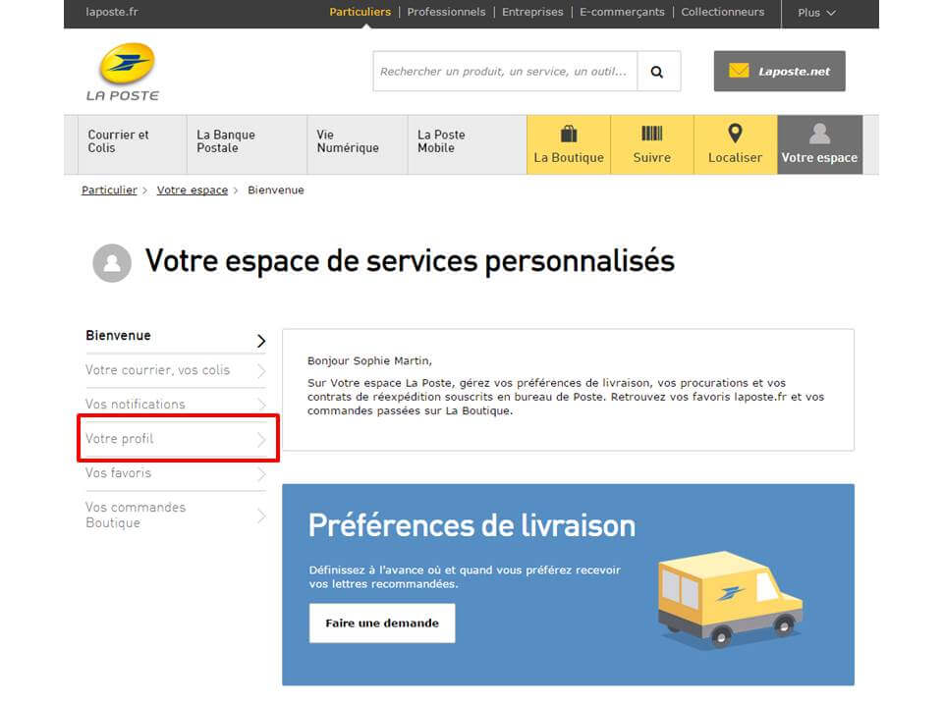Launch a search with the magnifier icon
The image size is (943, 707).
pyautogui.click(x=658, y=71)
